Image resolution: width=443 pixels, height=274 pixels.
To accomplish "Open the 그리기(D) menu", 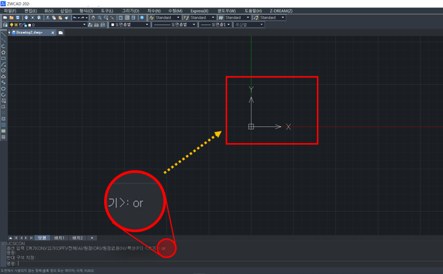I will coord(130,11).
